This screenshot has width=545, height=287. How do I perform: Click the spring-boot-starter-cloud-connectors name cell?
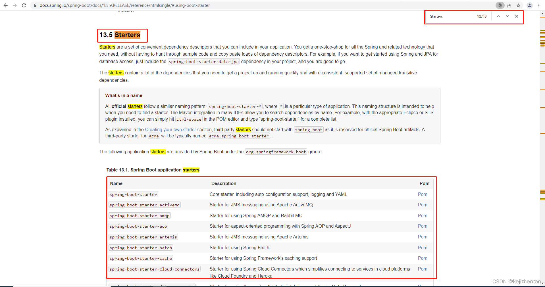point(155,269)
